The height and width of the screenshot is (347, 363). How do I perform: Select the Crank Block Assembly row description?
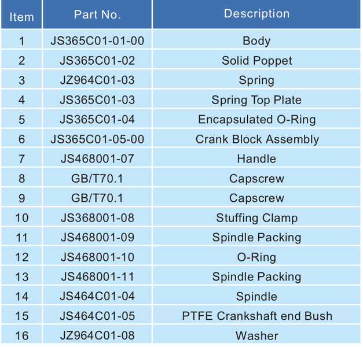[256, 139]
